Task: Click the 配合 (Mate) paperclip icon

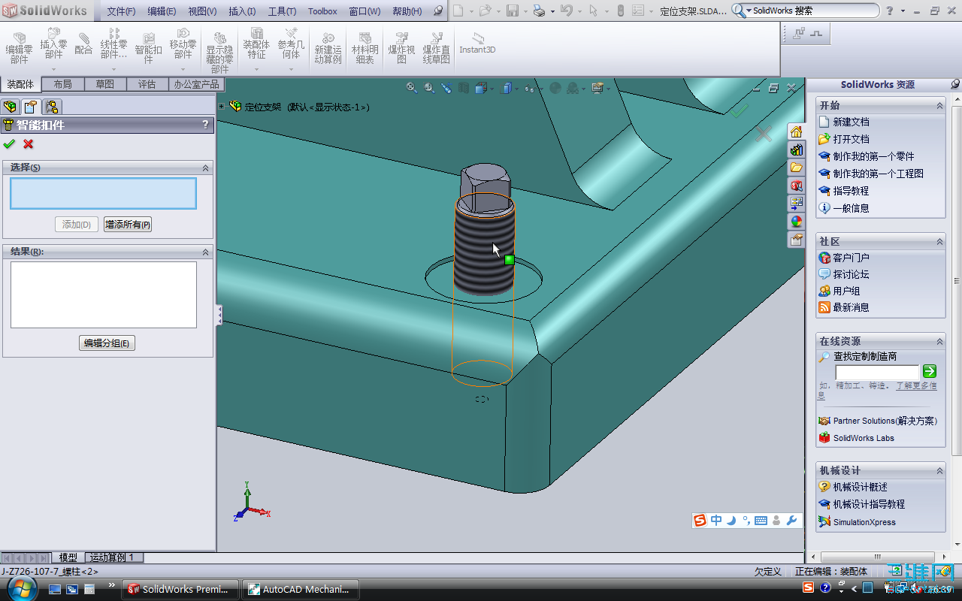Action: tap(84, 45)
